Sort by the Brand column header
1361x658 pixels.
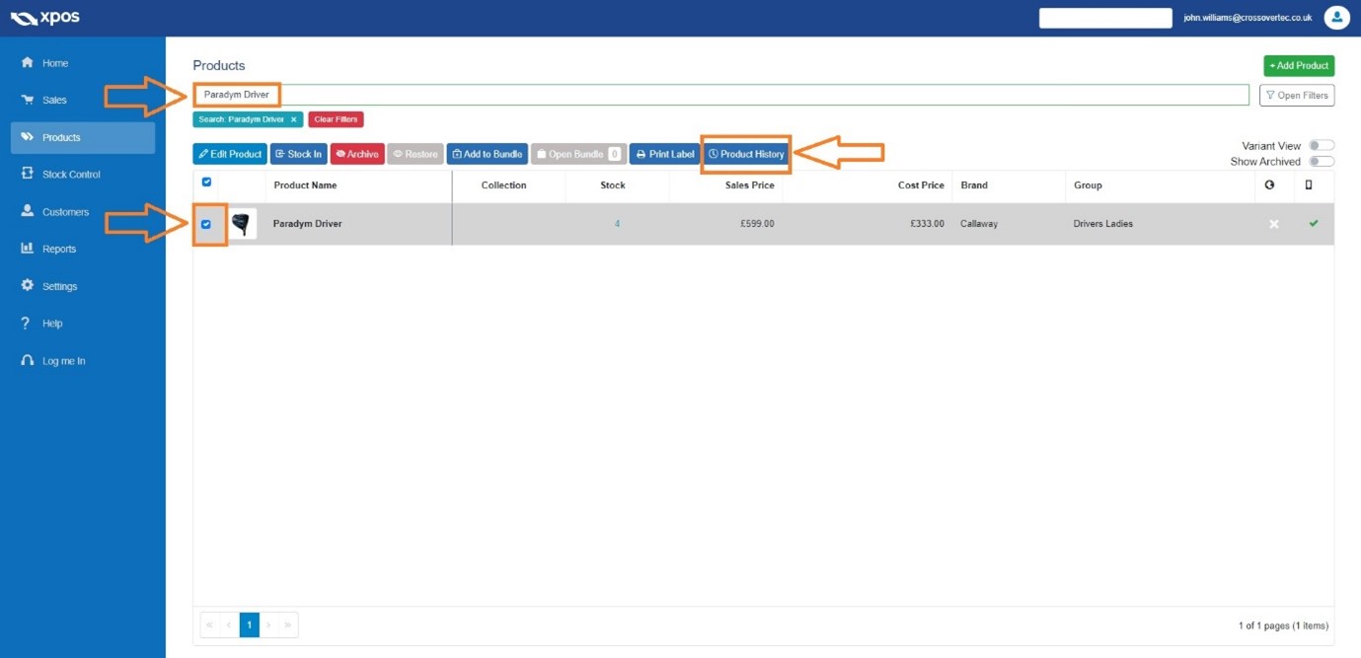[x=974, y=184]
